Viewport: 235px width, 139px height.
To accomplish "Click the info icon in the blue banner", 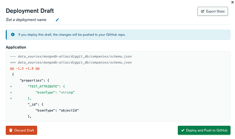I will 13,35.
